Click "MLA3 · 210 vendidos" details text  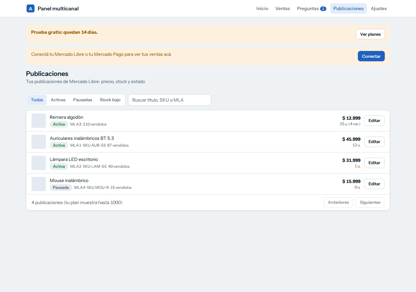coord(88,124)
